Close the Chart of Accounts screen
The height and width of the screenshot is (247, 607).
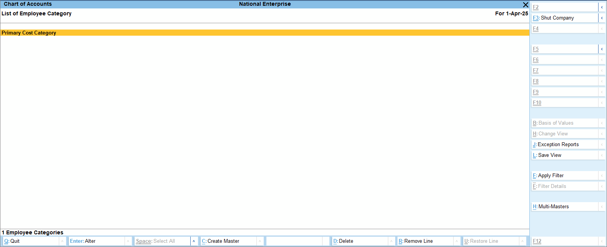[526, 5]
